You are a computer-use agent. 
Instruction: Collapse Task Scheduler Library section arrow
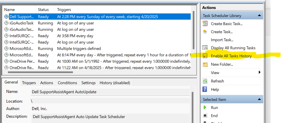tap(259, 16)
